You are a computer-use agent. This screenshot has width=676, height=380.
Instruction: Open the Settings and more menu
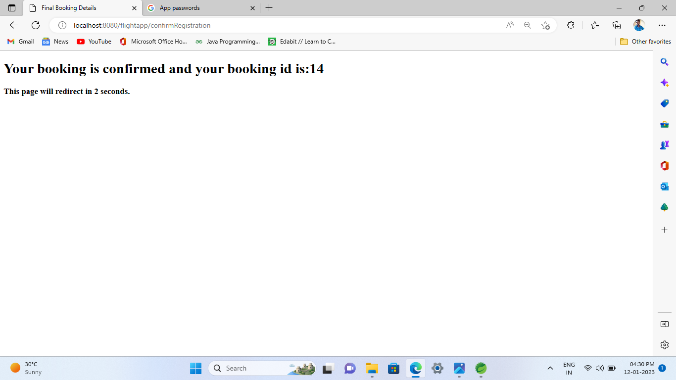pos(662,25)
